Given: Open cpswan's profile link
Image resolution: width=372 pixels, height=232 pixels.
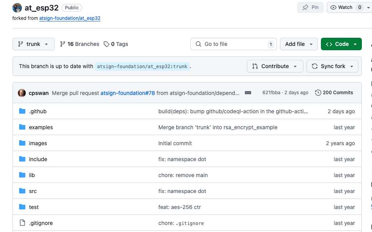Looking at the screenshot, I should click(39, 93).
